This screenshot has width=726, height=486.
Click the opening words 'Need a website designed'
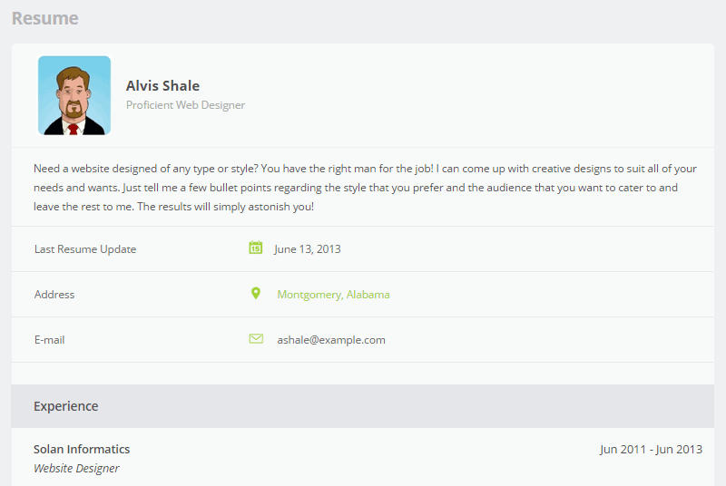[x=93, y=169]
